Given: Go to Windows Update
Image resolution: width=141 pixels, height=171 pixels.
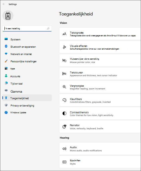Looking at the screenshot, I should pos(27,112).
